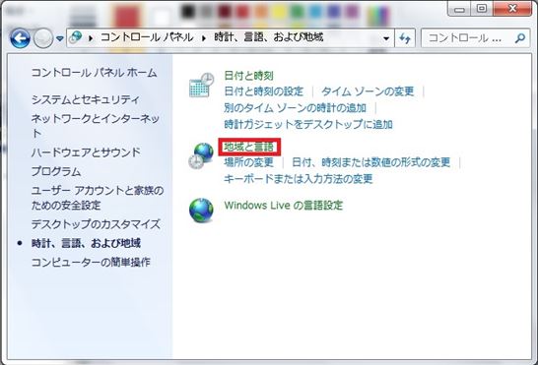
Task: Open the 地域と言語 heading link
Action: point(249,147)
